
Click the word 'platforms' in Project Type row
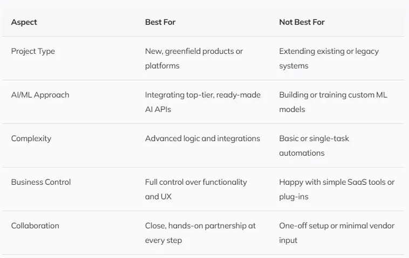pyautogui.click(x=162, y=66)
